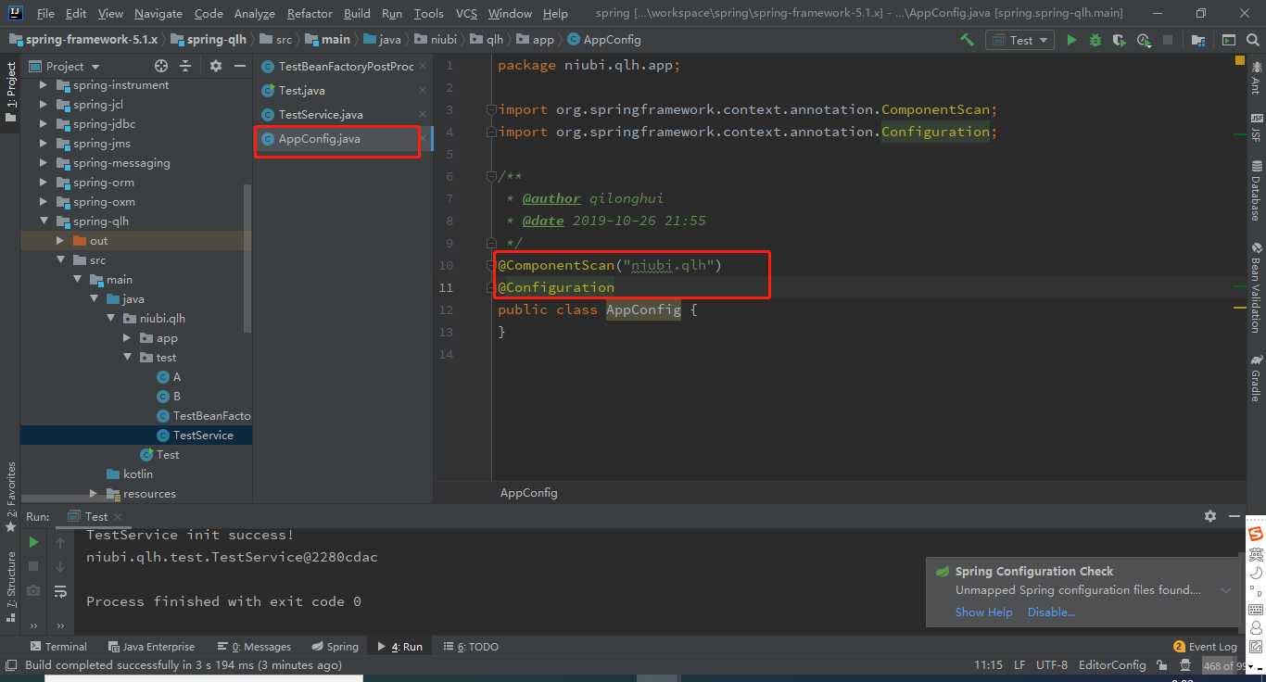Click the Sogou input method S icon
This screenshot has width=1266, height=682.
1256,535
